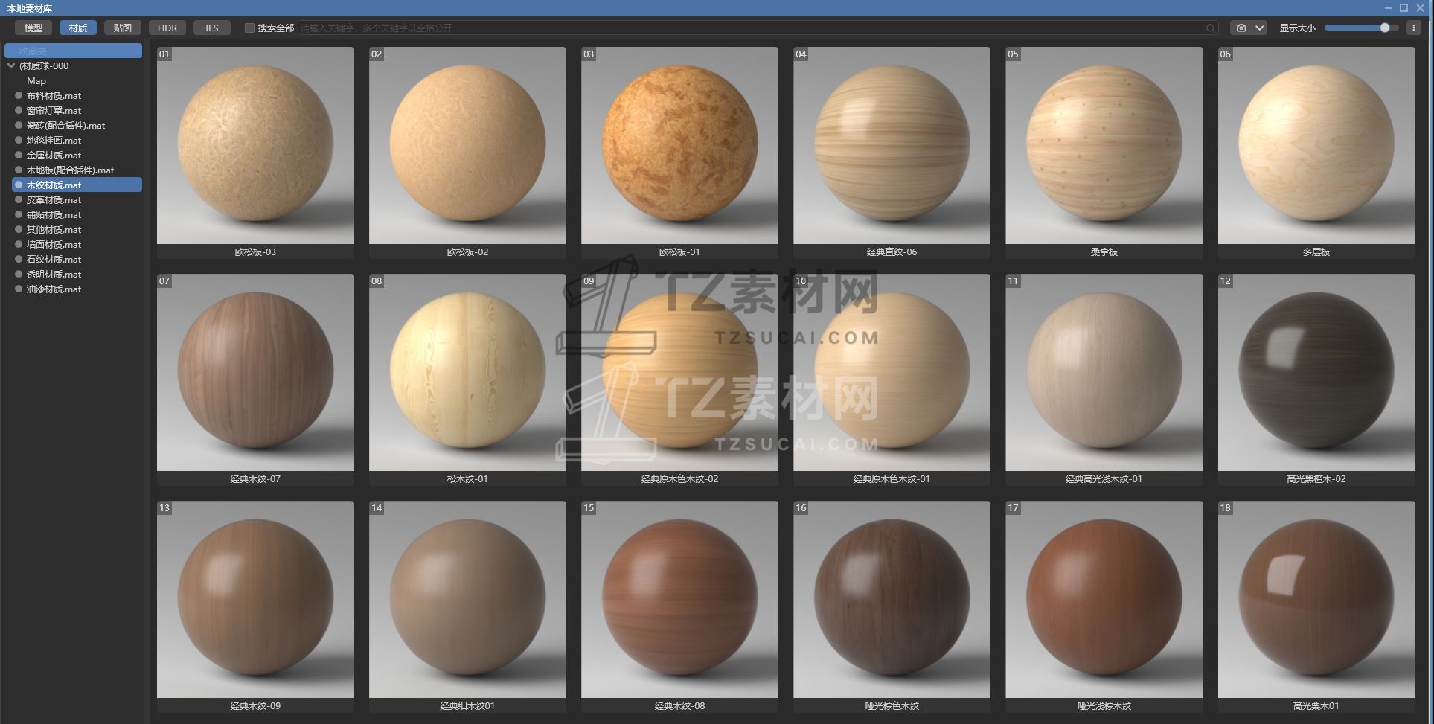Select the 经典木纹-09 material thumbnail
The height and width of the screenshot is (724, 1434).
click(x=255, y=599)
